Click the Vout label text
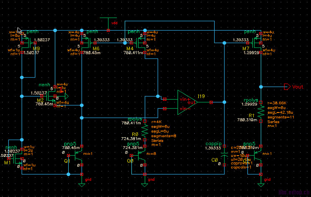The height and width of the screenshot is (197, 311). [298, 87]
